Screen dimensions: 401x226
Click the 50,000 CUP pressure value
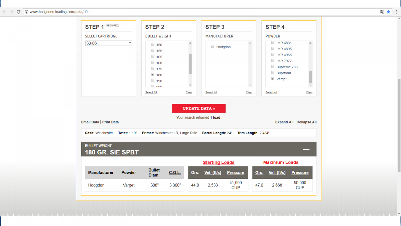[300, 185]
